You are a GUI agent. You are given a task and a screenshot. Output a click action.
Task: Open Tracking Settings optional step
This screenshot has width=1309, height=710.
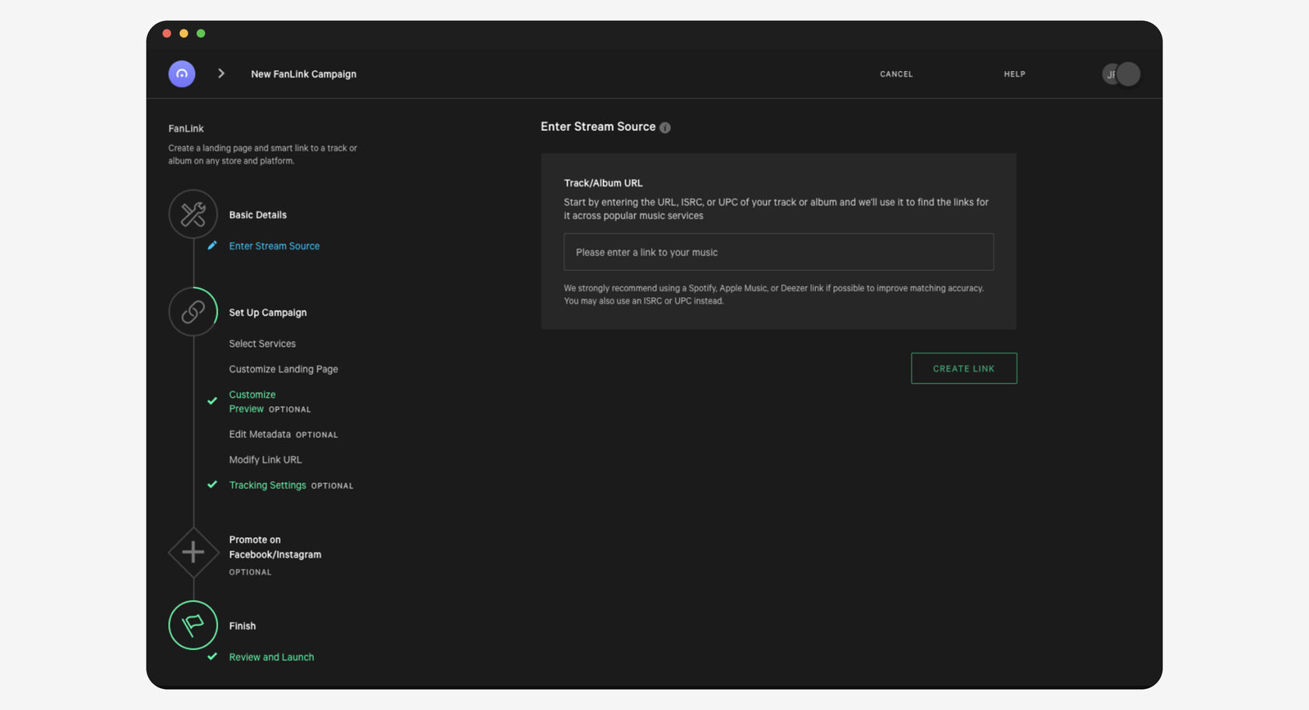coord(267,486)
